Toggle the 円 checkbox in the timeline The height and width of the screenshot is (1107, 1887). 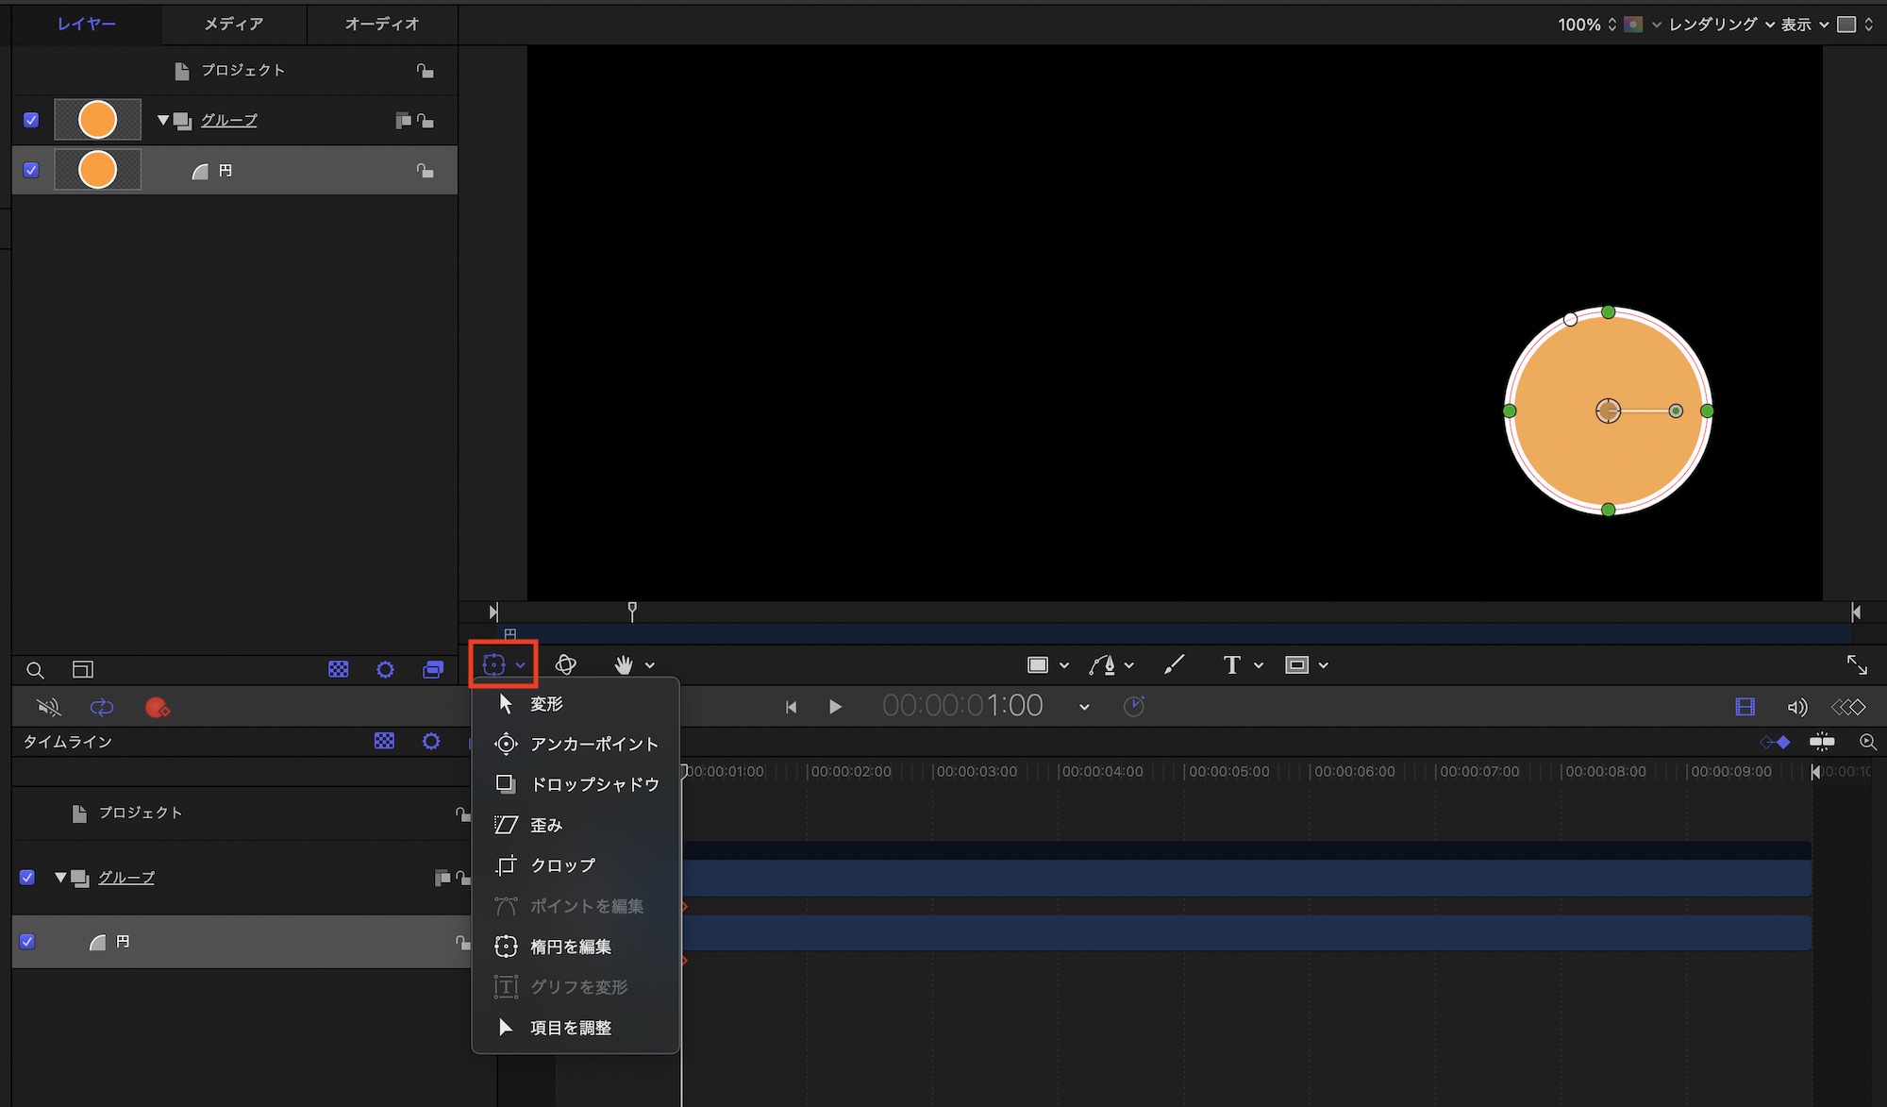click(x=27, y=941)
